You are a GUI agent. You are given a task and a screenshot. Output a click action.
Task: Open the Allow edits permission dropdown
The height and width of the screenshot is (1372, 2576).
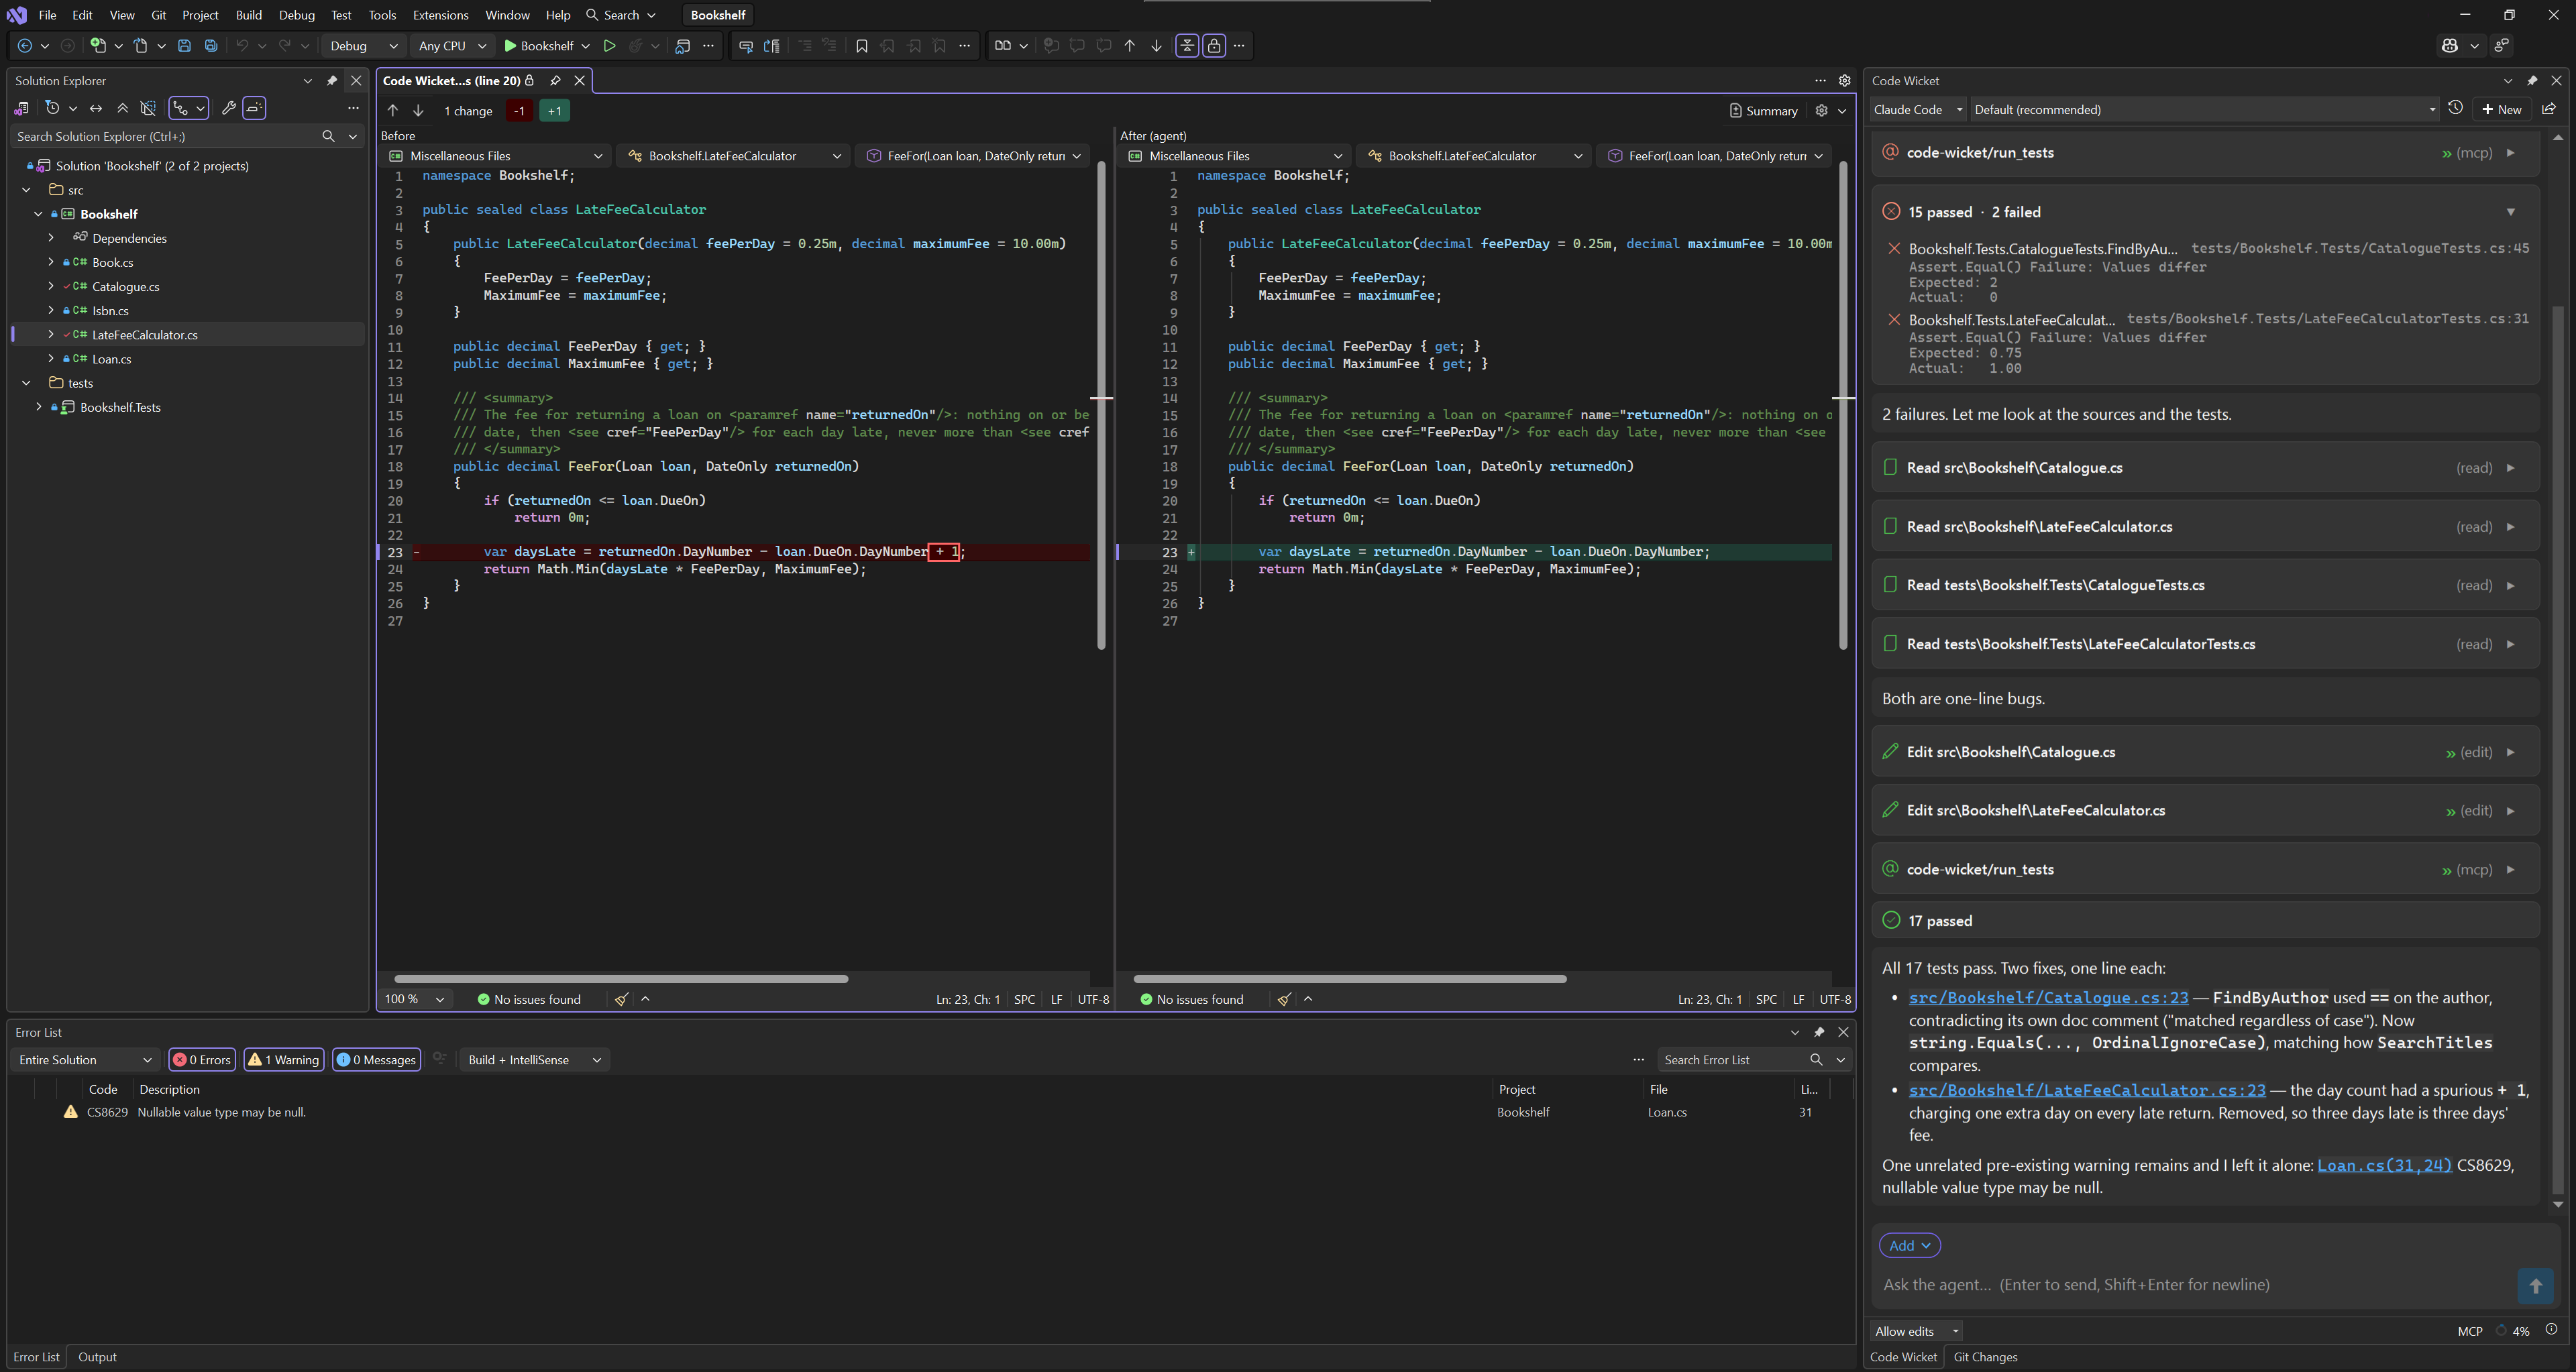(x=1916, y=1331)
